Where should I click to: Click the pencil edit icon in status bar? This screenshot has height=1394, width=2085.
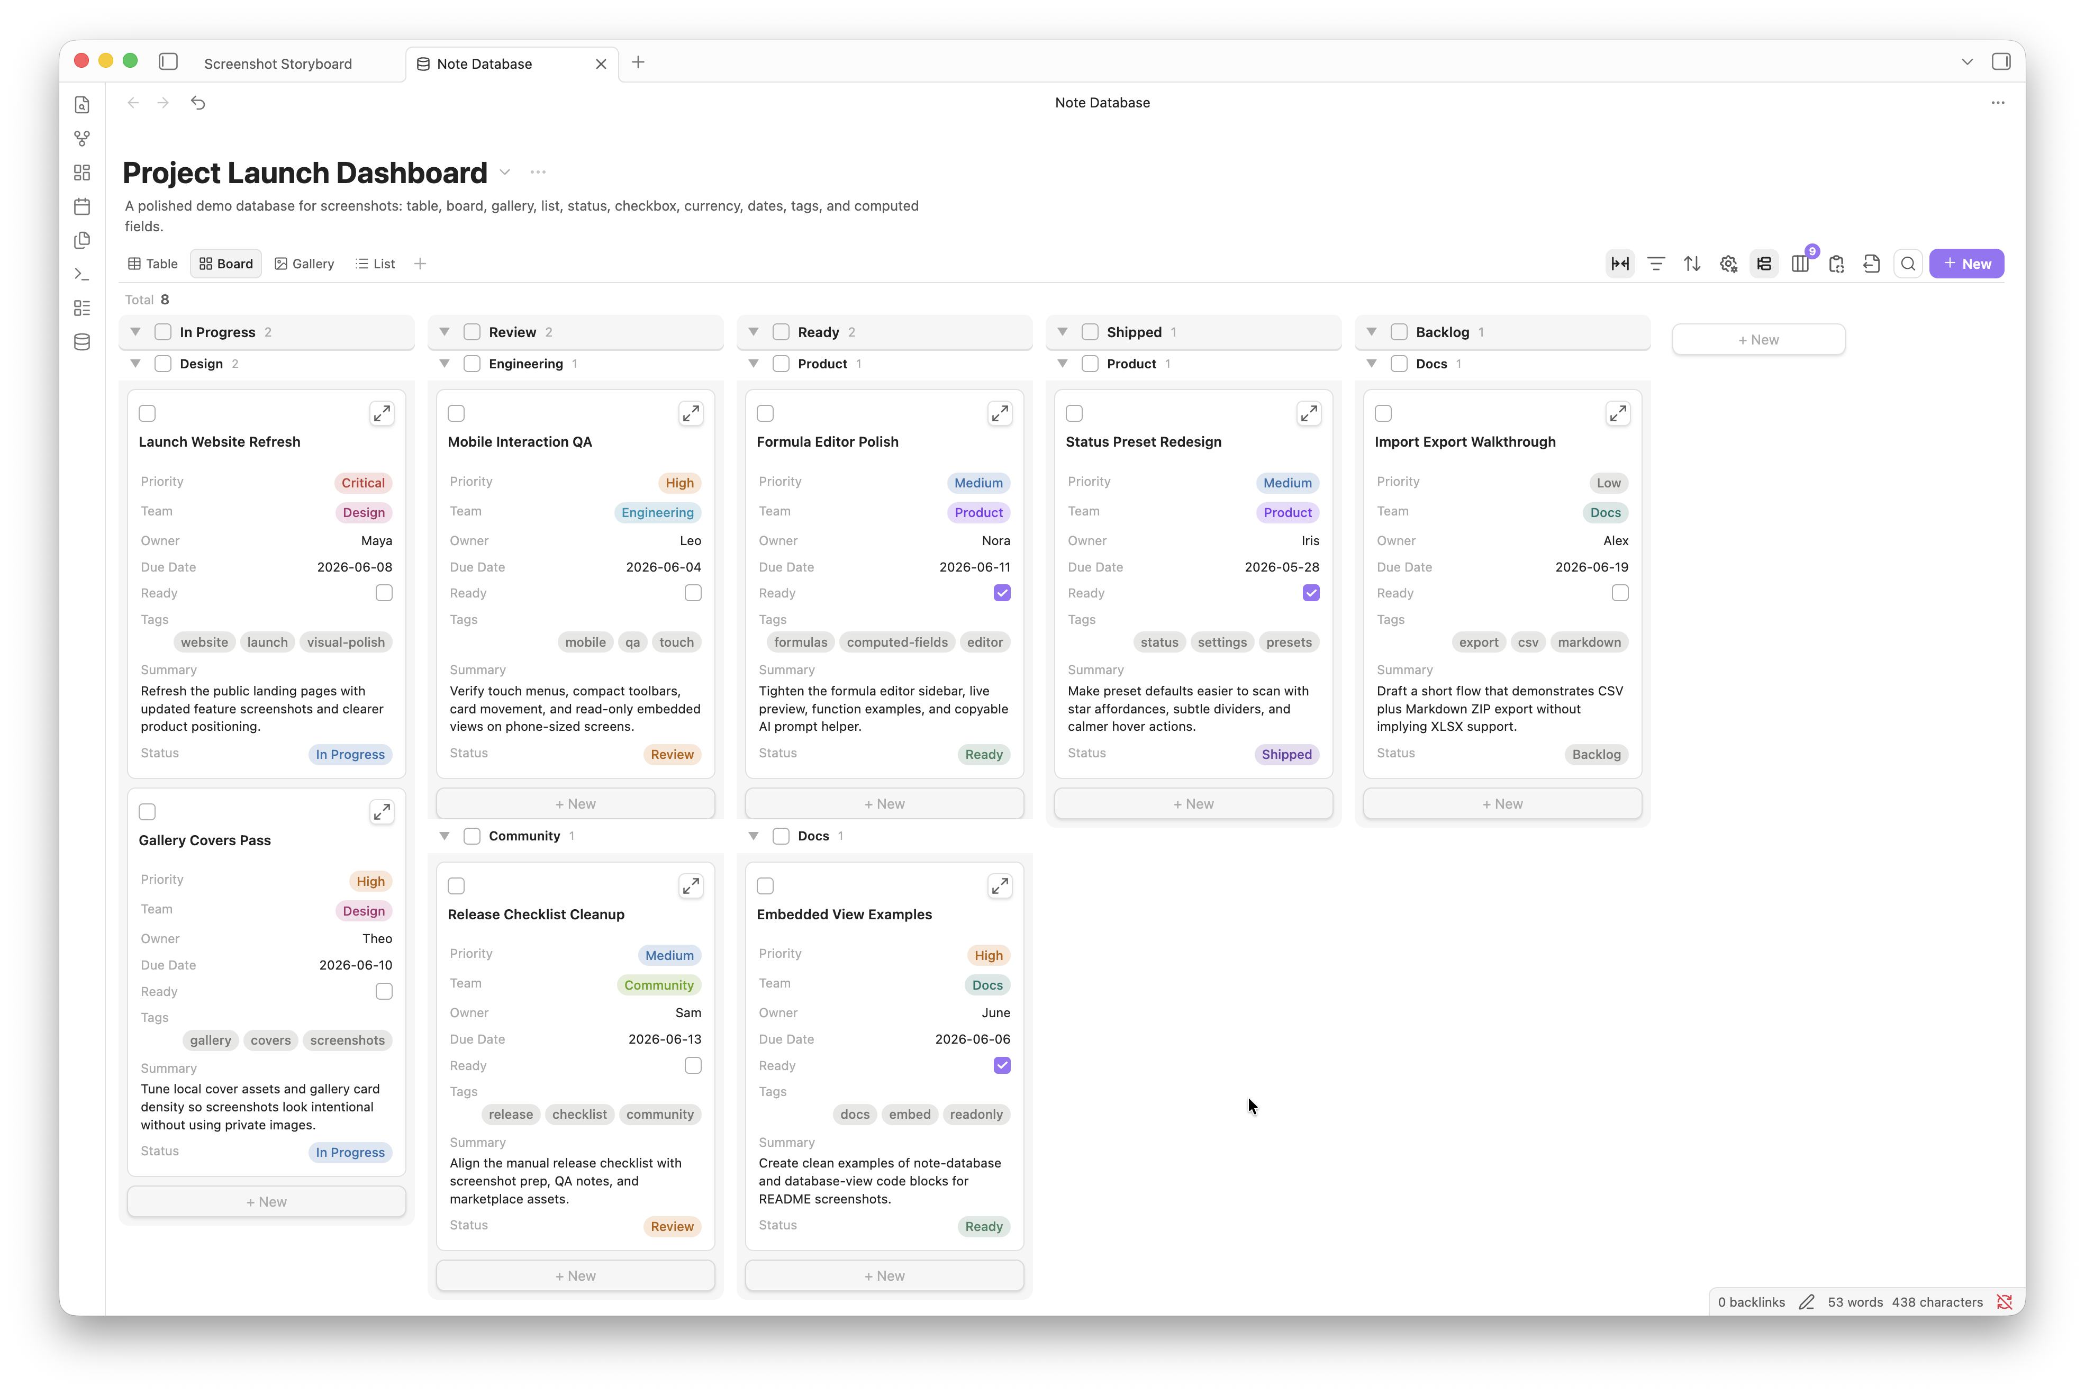pyautogui.click(x=1806, y=1301)
